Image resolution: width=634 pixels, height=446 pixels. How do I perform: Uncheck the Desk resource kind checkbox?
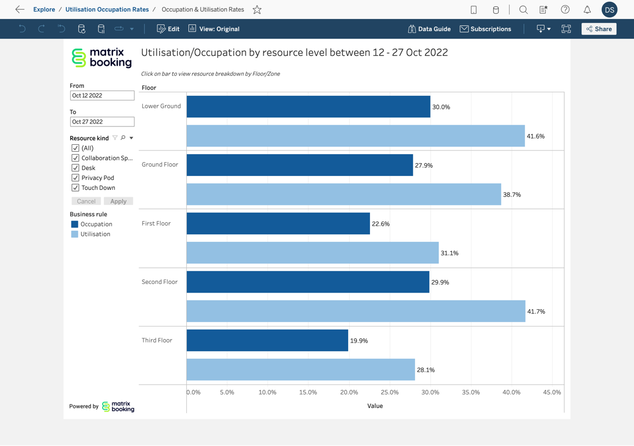click(76, 168)
